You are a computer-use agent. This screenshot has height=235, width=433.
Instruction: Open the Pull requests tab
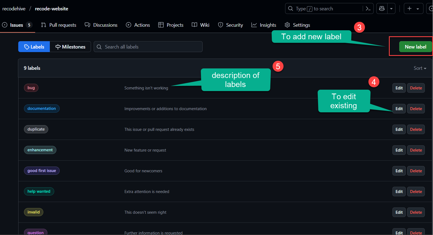[x=59, y=25]
